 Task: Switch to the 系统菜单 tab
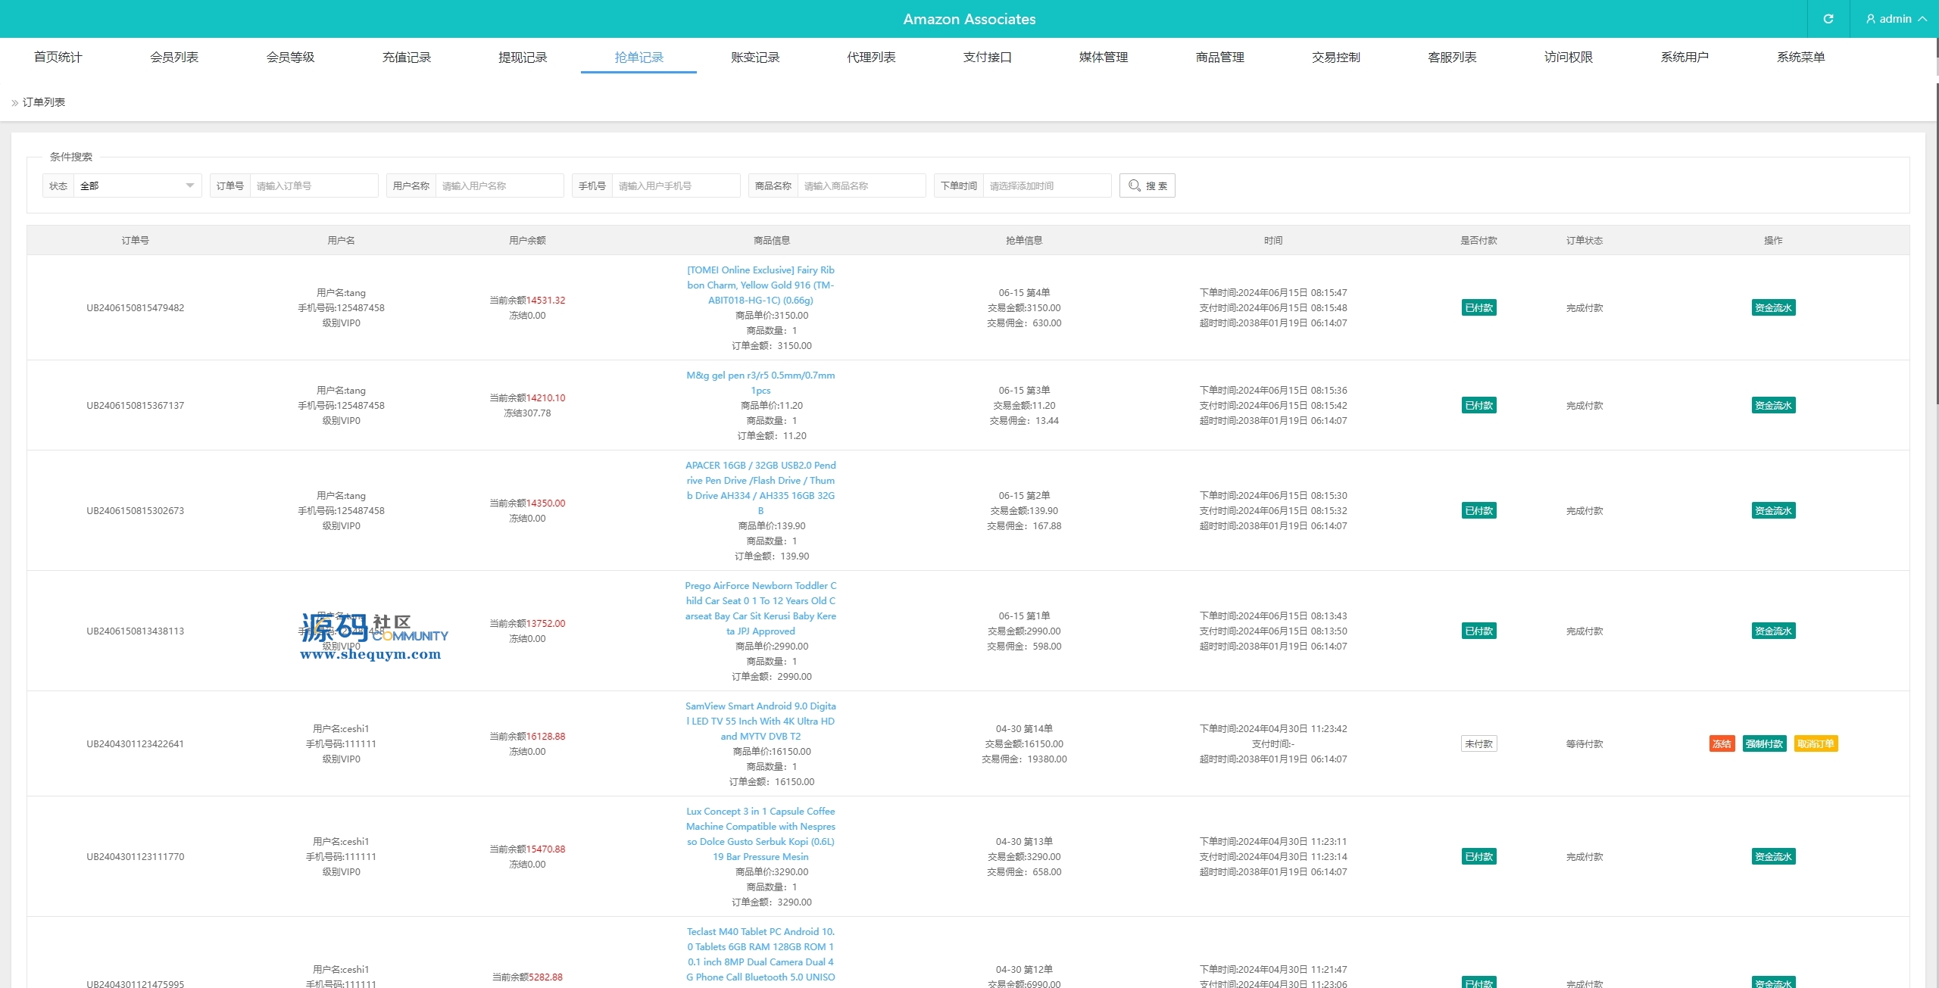[x=1801, y=57]
